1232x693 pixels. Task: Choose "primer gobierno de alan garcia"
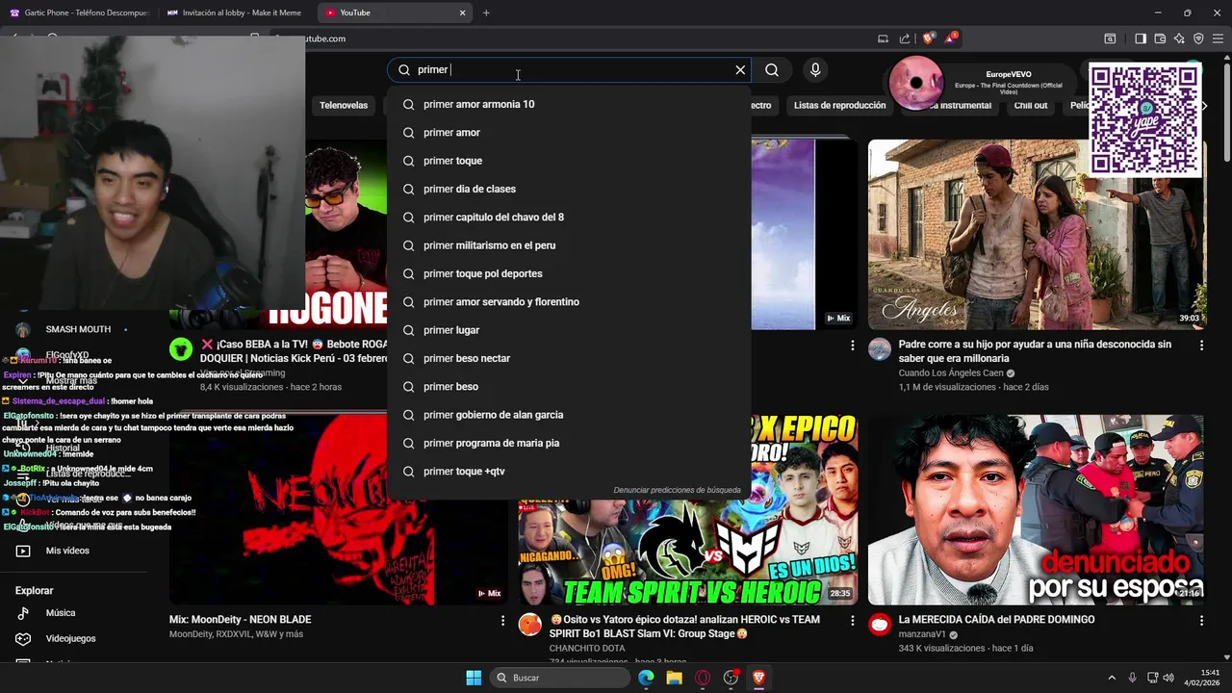[569, 415]
